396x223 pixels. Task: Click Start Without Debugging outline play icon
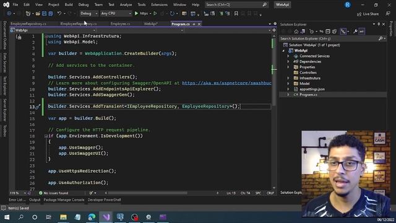(x=155, y=14)
